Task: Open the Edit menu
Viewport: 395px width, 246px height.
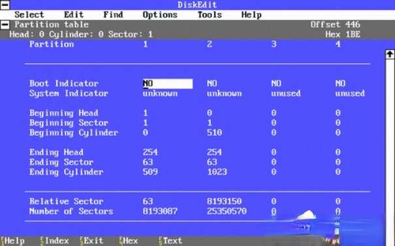Action: point(74,15)
